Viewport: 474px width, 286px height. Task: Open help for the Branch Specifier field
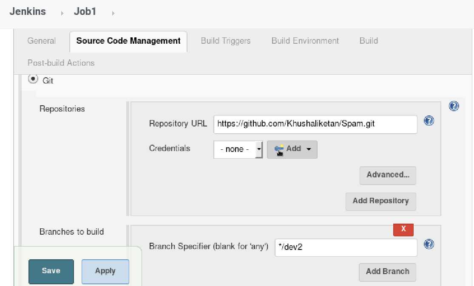[x=429, y=244]
